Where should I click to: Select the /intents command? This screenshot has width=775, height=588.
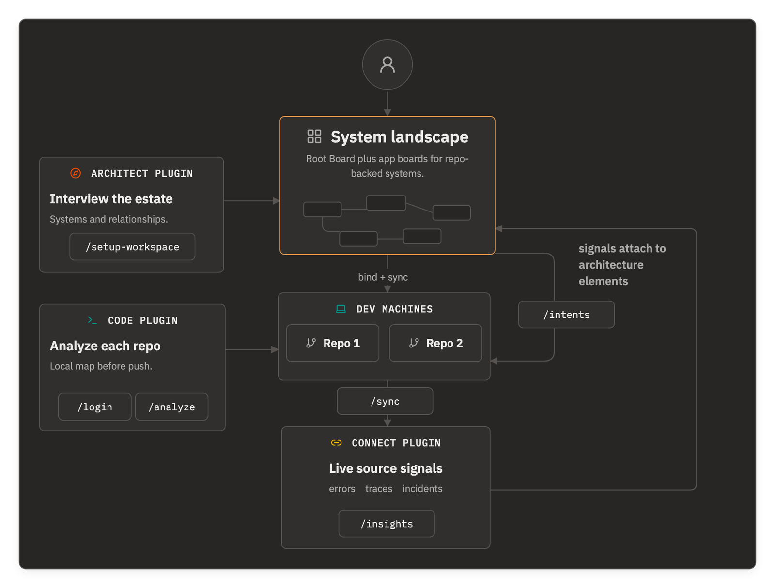coord(567,315)
